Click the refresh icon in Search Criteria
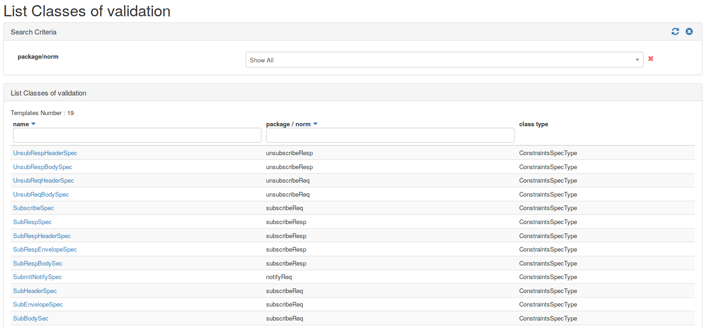Screen dimensions: 708x328 [x=675, y=32]
